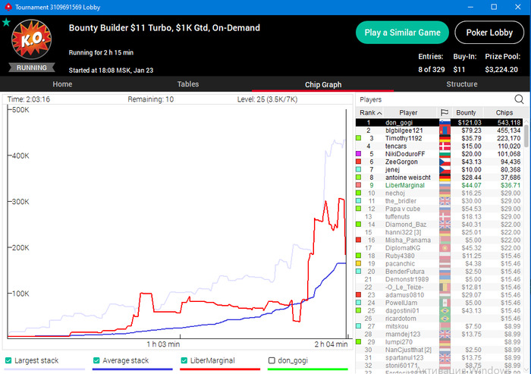
Task: Click the Level: 25 (3.5K/7K) label
Action: point(267,99)
